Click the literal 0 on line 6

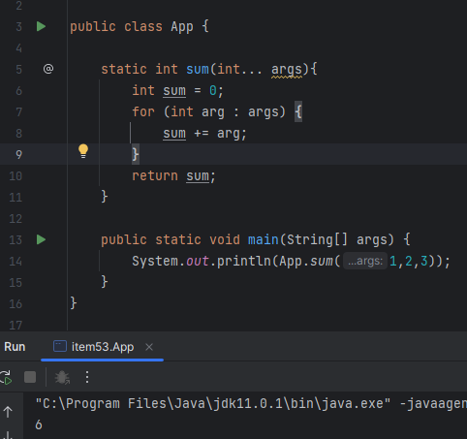213,91
